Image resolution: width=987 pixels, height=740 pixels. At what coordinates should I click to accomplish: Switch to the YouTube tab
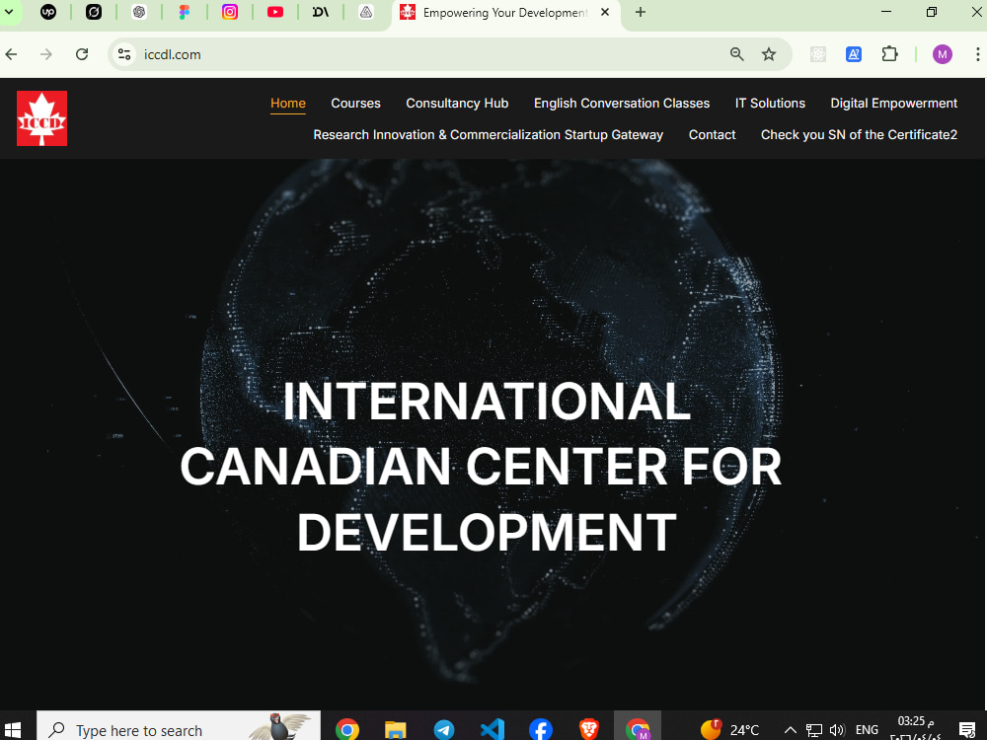click(275, 12)
